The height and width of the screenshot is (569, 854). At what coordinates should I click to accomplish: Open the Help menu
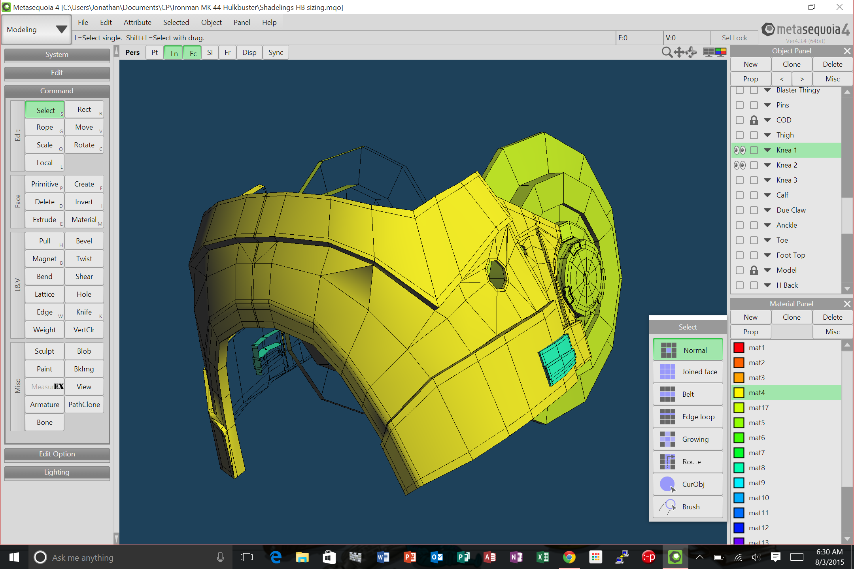tap(269, 23)
